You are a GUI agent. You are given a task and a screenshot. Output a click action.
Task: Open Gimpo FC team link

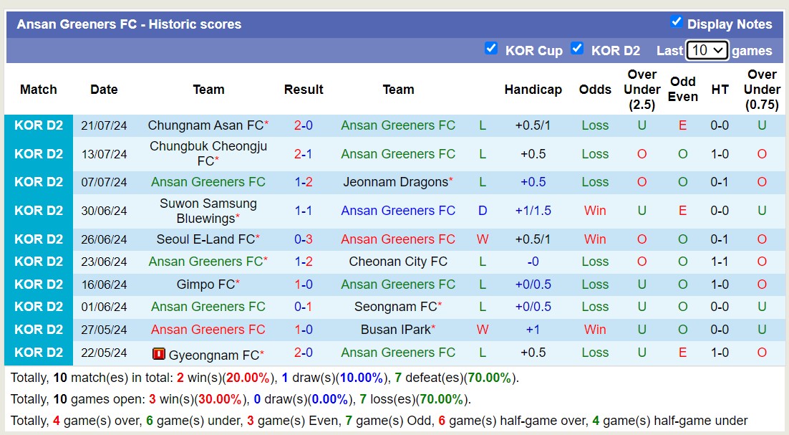(x=205, y=285)
